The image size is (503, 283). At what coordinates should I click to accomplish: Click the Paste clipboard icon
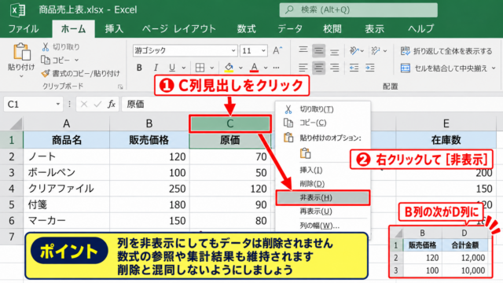[21, 52]
